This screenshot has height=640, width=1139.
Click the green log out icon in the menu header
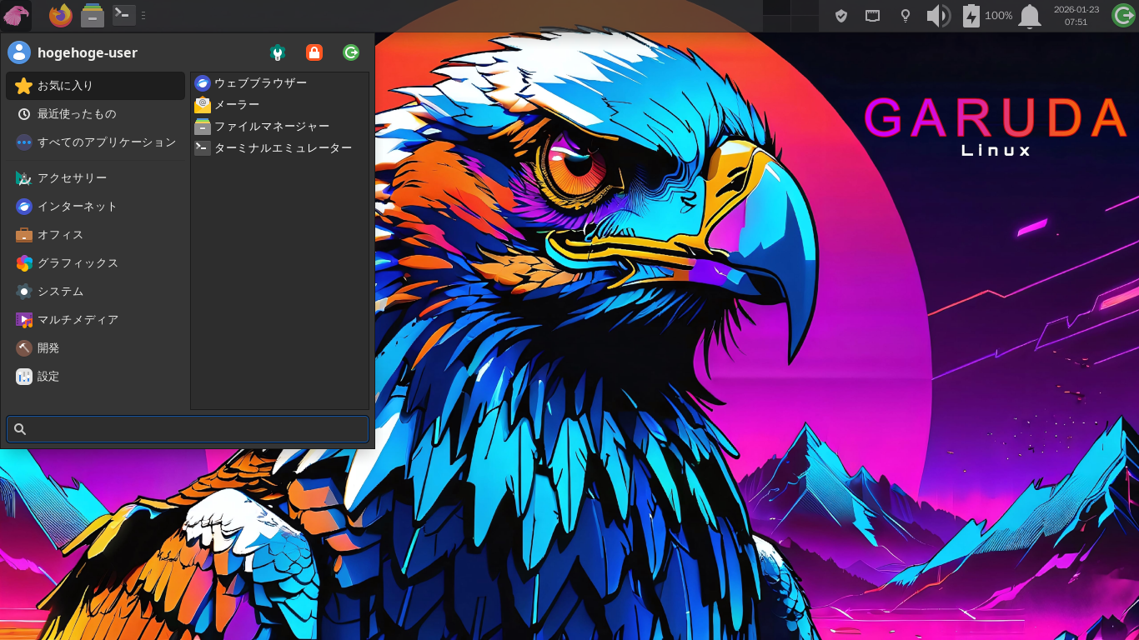pos(351,52)
